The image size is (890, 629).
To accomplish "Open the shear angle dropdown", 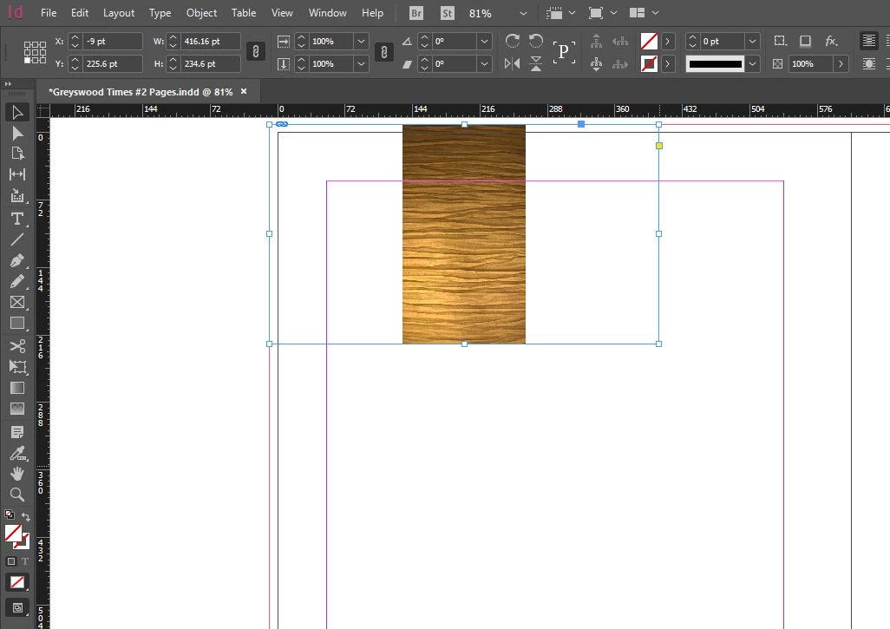I will (x=484, y=63).
